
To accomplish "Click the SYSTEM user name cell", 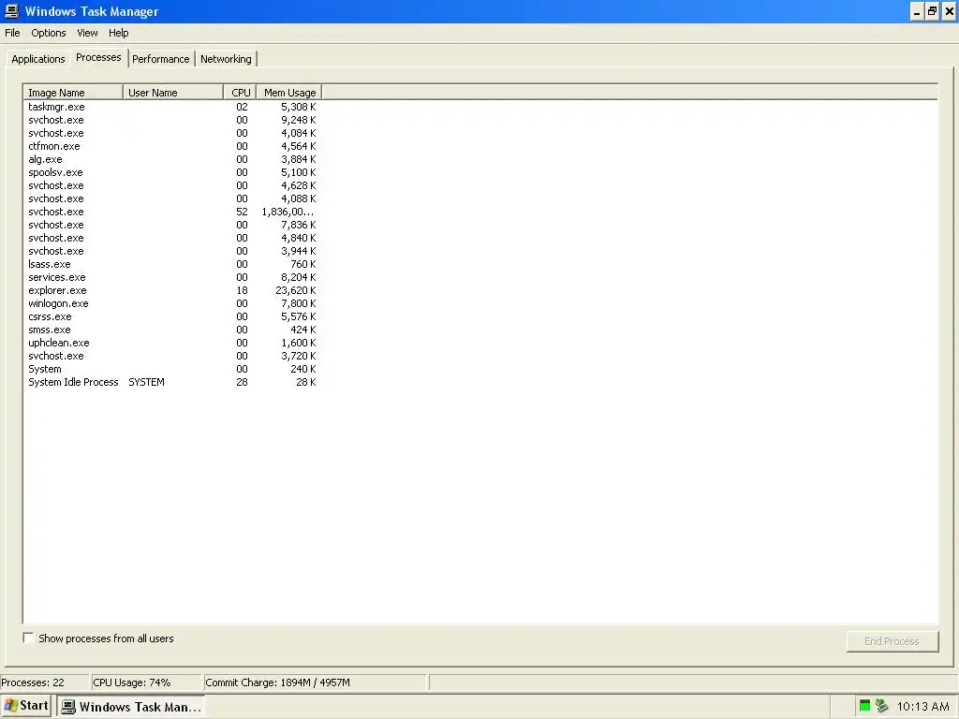I will click(146, 383).
